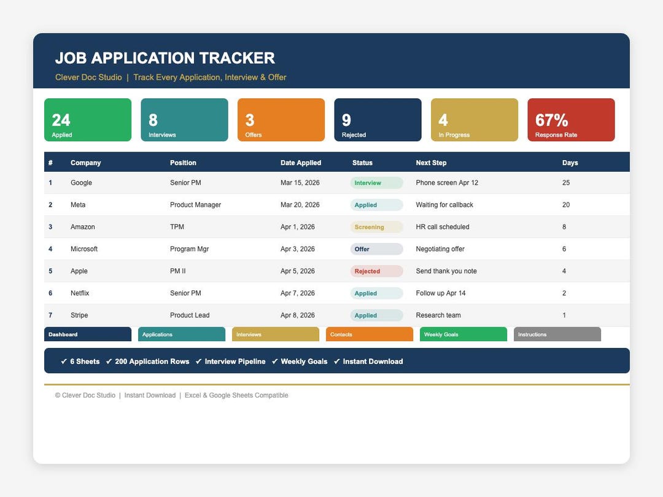This screenshot has width=663, height=497.
Task: Click the red 67% Response Rate card
Action: click(572, 120)
